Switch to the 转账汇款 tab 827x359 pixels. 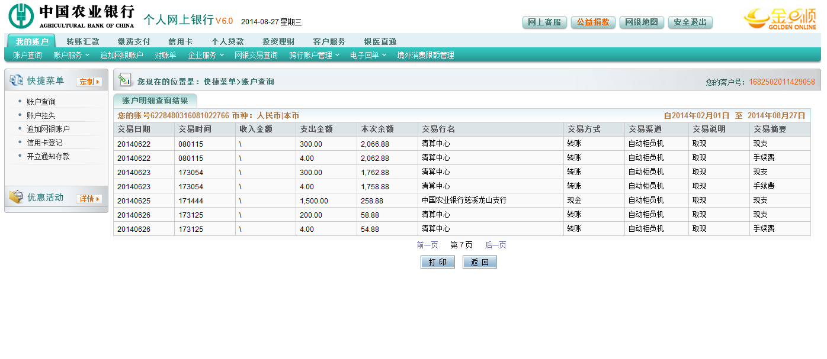(x=83, y=41)
